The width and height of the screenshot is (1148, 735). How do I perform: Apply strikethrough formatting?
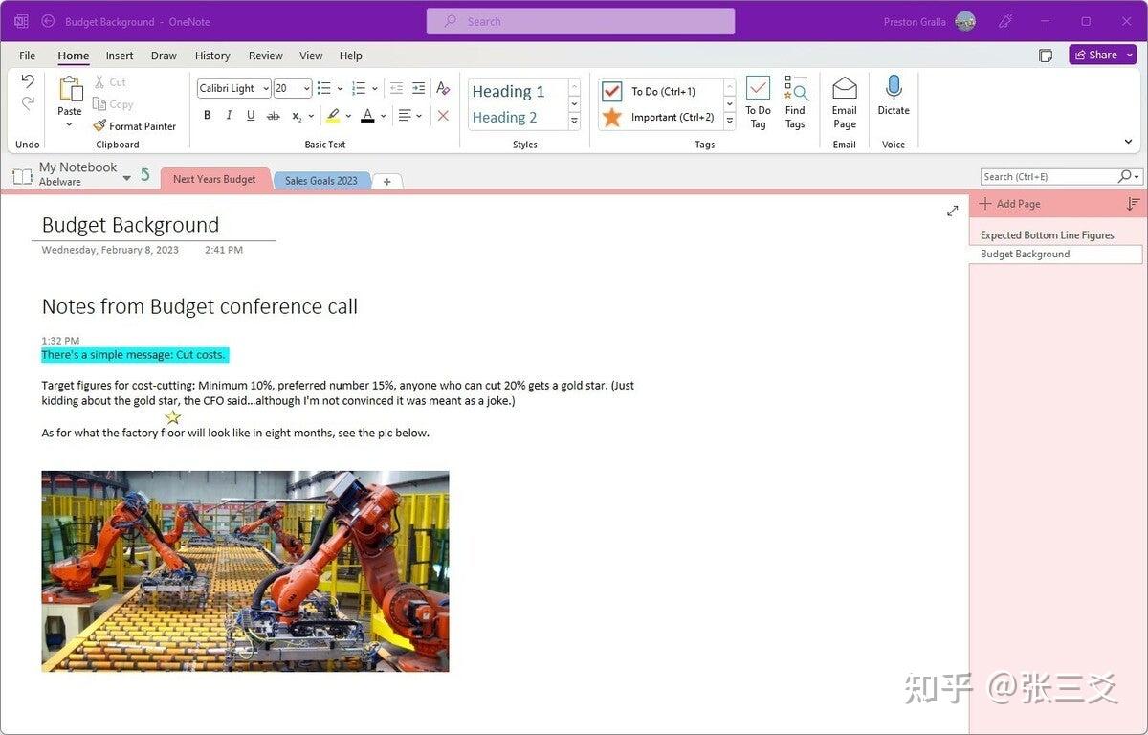pos(273,114)
